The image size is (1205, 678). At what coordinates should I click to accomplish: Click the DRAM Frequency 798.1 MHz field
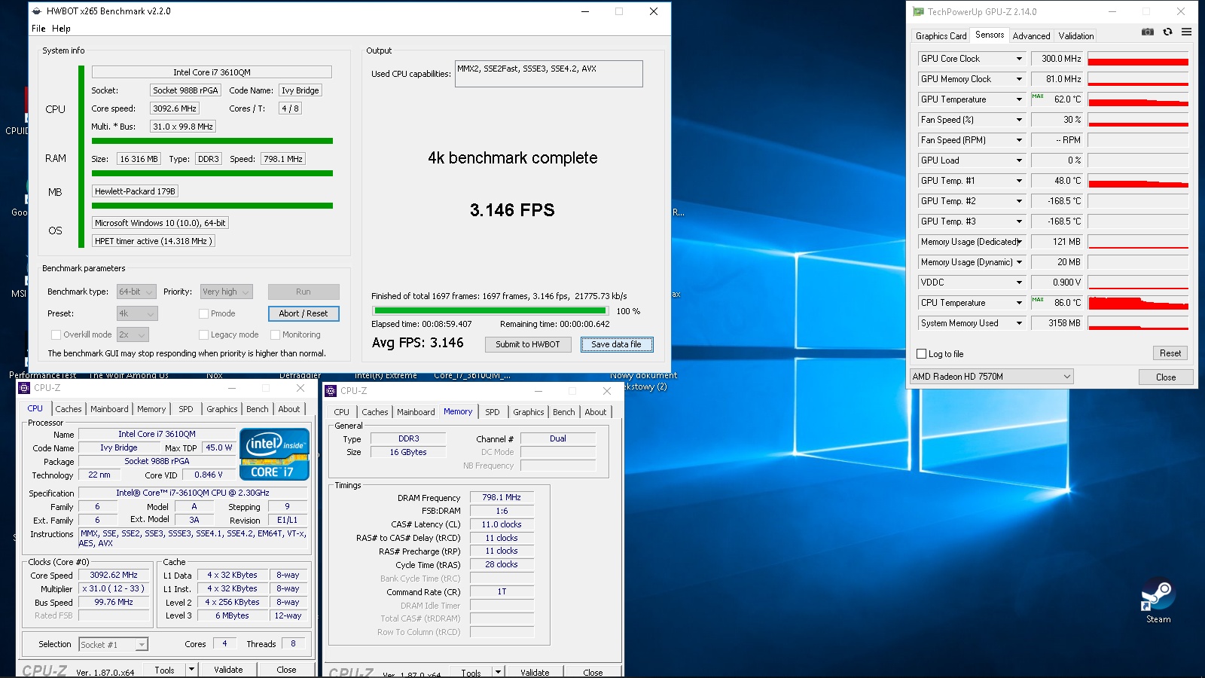(x=502, y=497)
